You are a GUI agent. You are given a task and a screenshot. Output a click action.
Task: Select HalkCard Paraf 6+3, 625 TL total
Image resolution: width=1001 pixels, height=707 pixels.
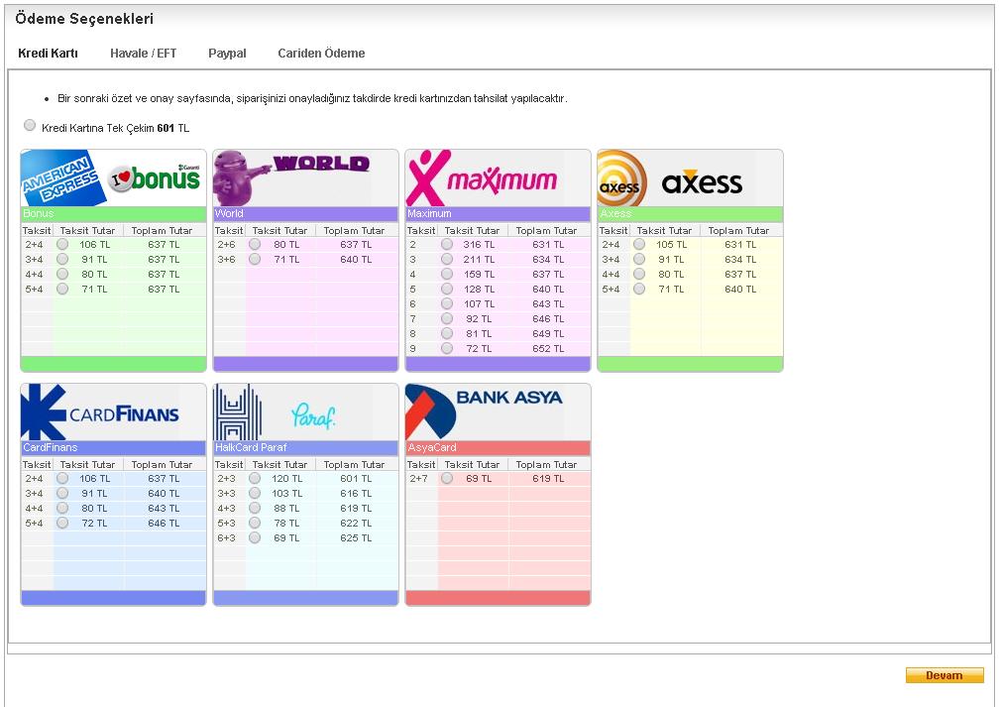pyautogui.click(x=255, y=537)
